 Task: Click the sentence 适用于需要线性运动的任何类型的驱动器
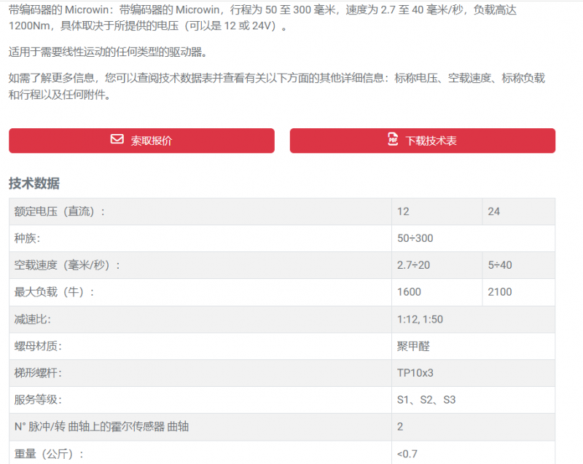(108, 52)
